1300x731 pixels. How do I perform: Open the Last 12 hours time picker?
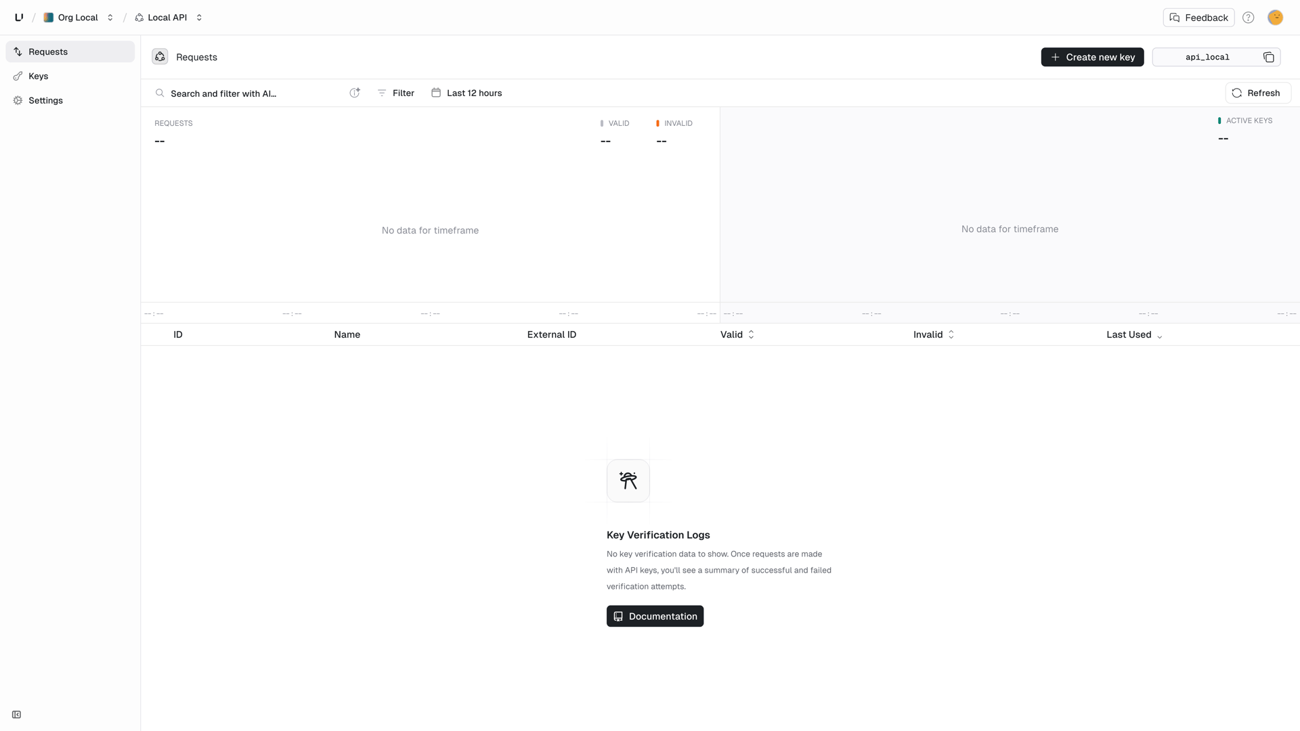[x=467, y=93]
